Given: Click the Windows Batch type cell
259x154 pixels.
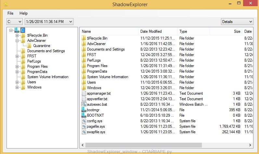Looking at the screenshot, I should 193,104.
